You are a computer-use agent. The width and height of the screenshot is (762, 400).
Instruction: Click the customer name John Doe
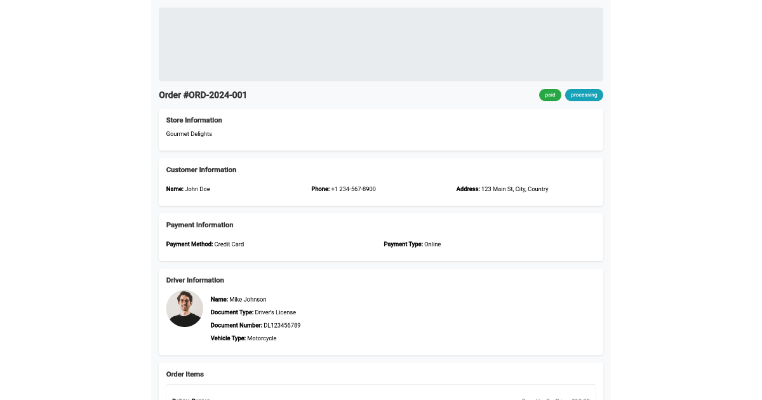197,189
